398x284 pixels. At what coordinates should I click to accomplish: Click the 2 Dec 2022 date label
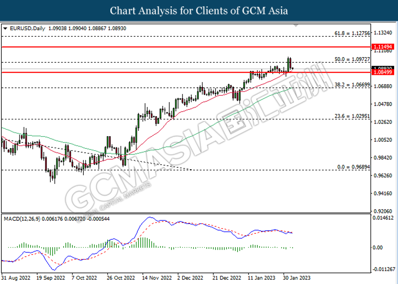point(190,278)
